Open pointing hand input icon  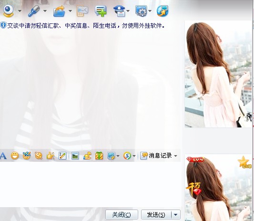click(51, 156)
